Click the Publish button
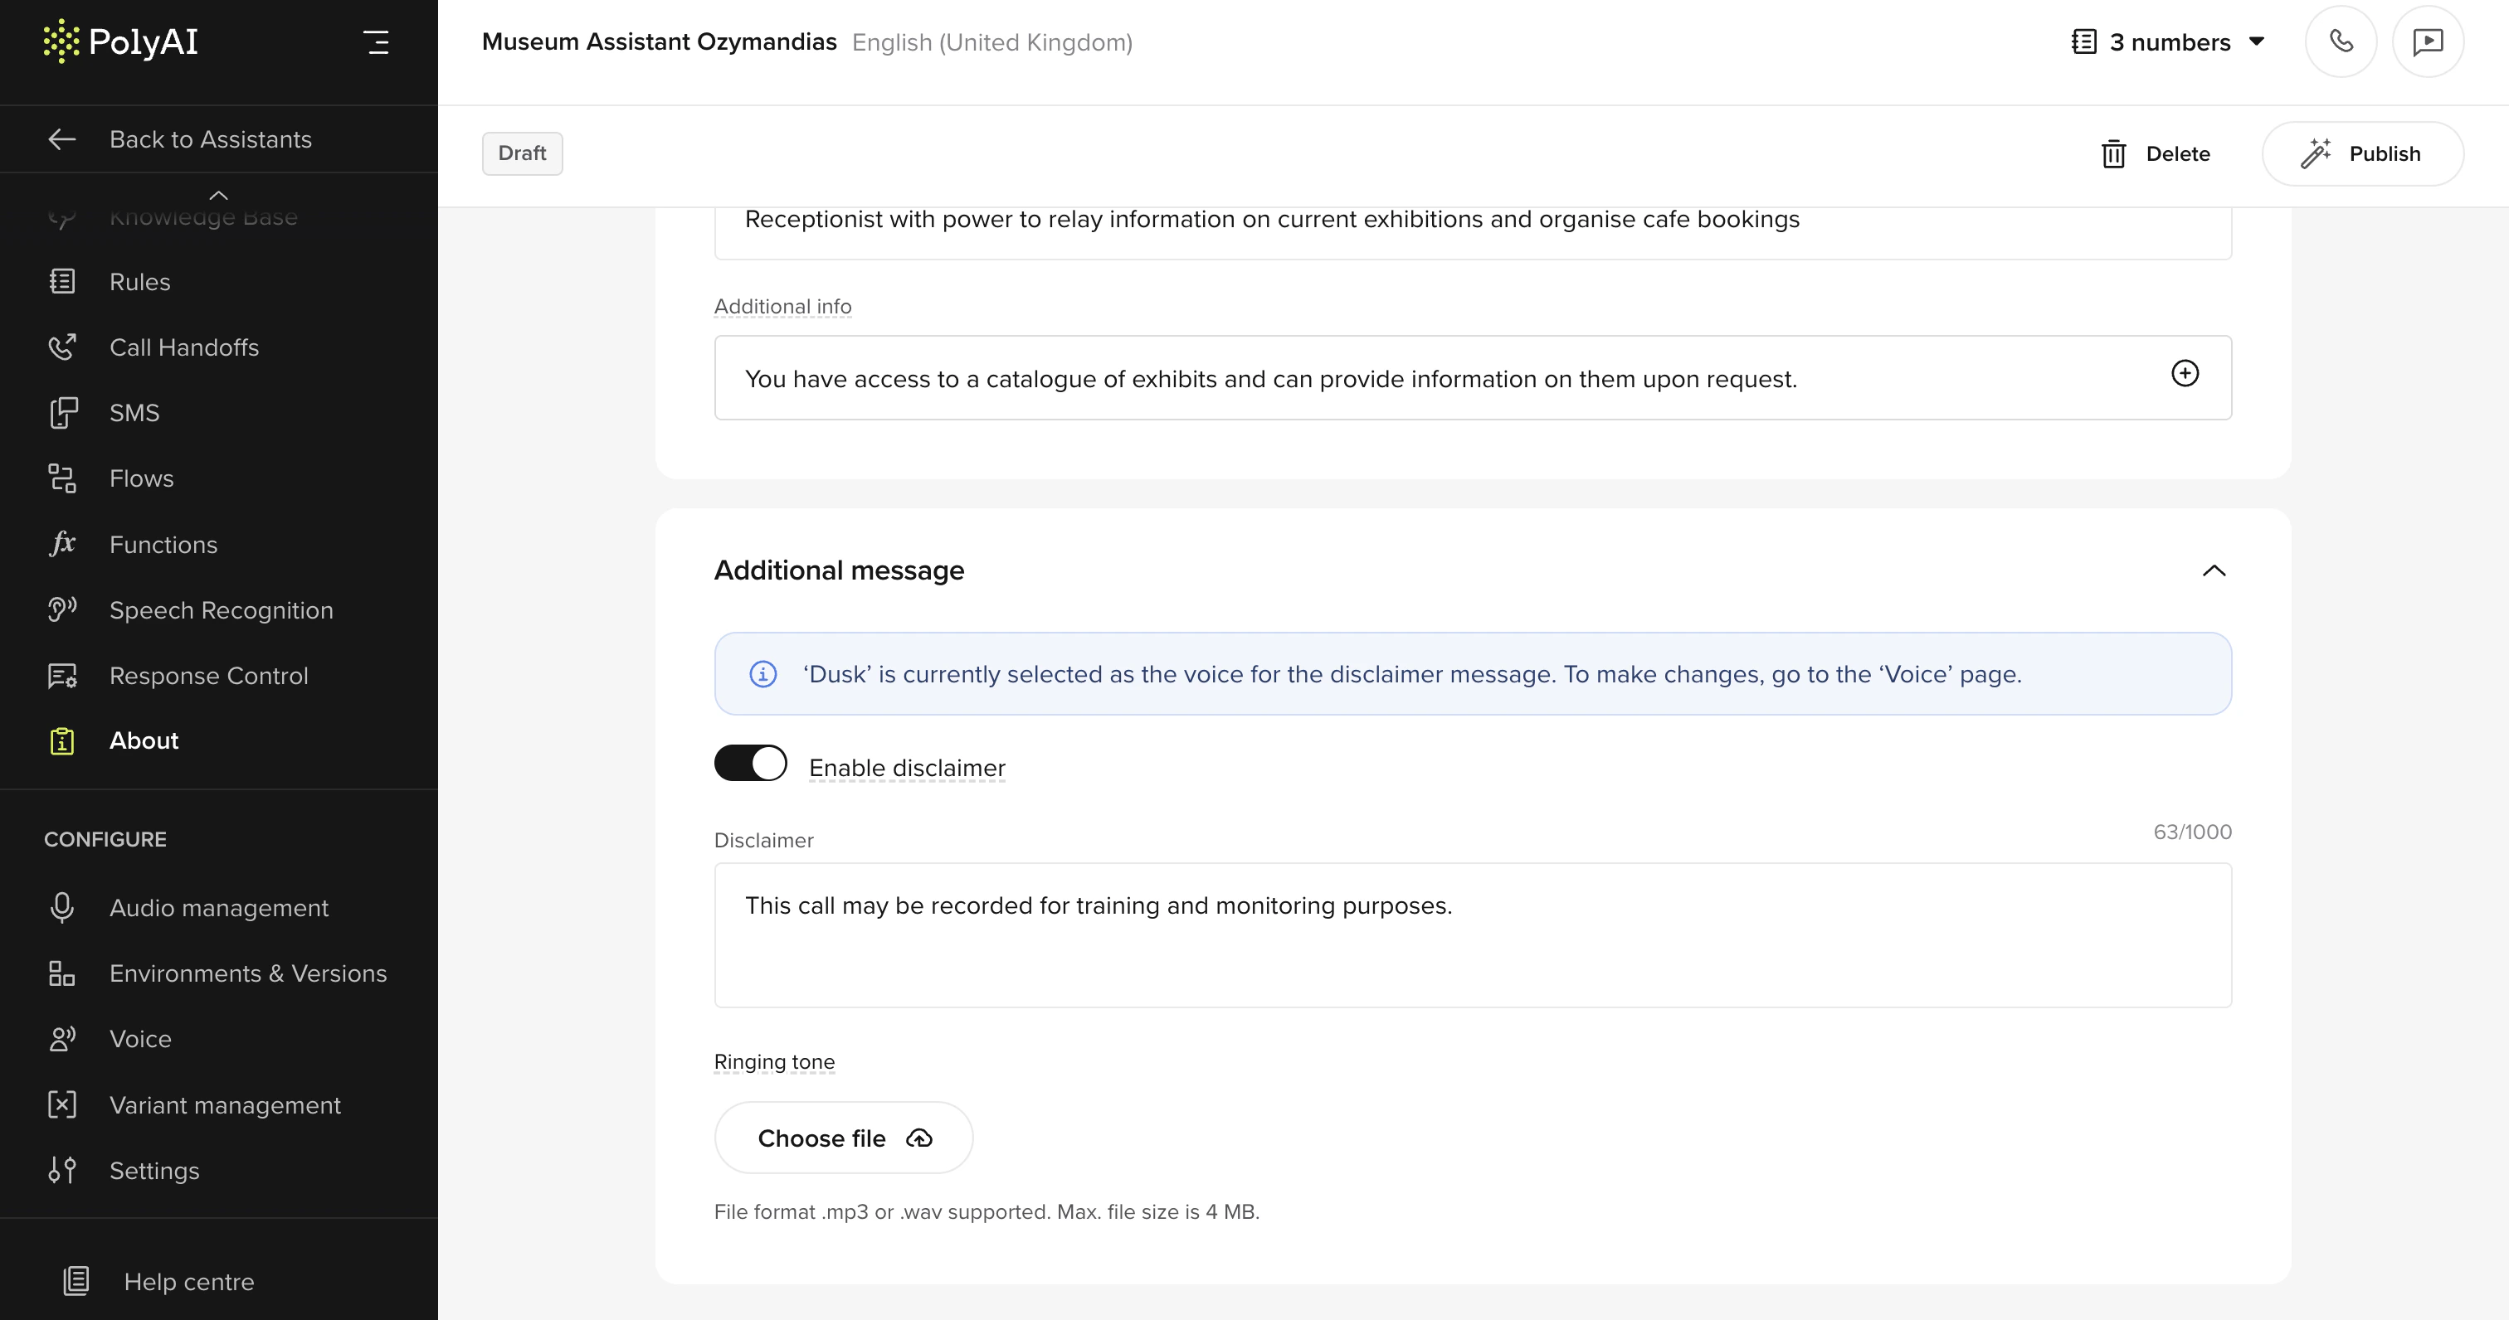This screenshot has width=2509, height=1320. [x=2362, y=153]
